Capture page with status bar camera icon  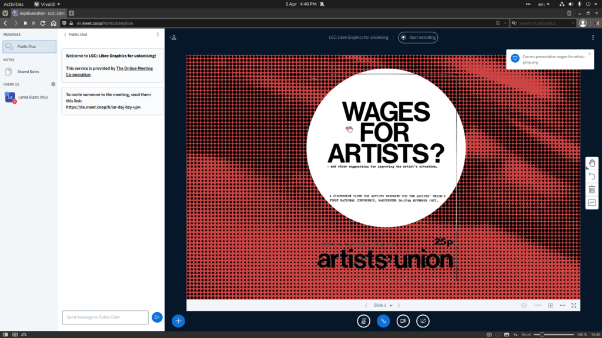[x=489, y=334]
